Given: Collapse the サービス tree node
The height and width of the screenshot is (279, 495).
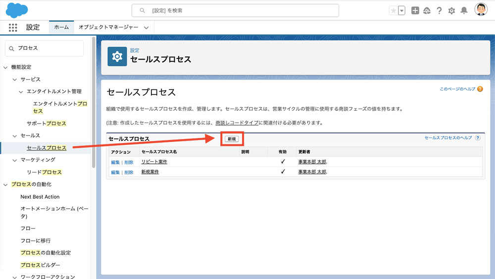Looking at the screenshot, I should point(14,80).
